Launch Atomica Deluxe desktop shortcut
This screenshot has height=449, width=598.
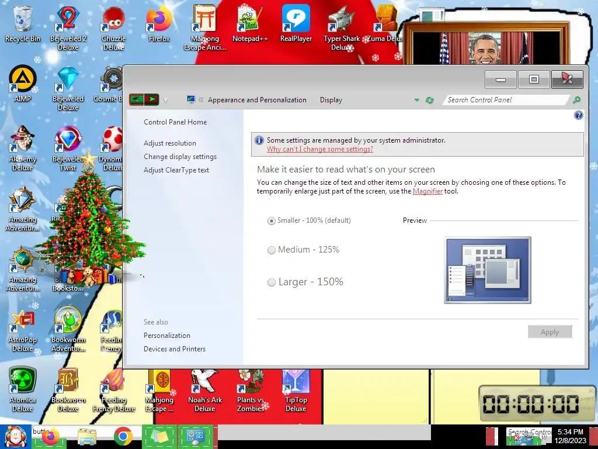(23, 390)
